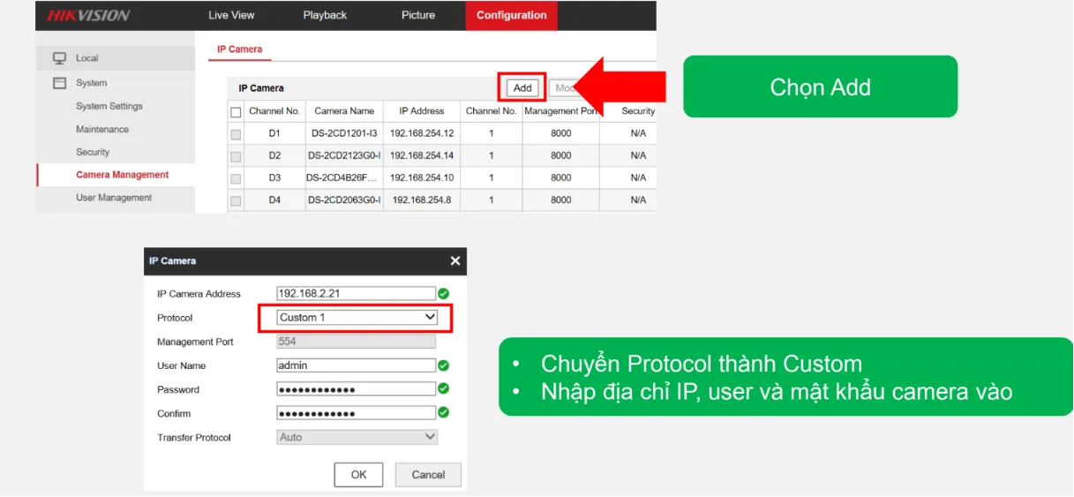Viewport: 1074px width, 497px height.
Task: Click the Confirm password field
Action: click(357, 413)
